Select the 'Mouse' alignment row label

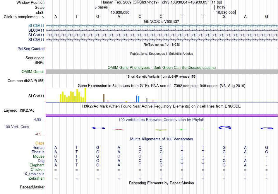click(x=39, y=156)
